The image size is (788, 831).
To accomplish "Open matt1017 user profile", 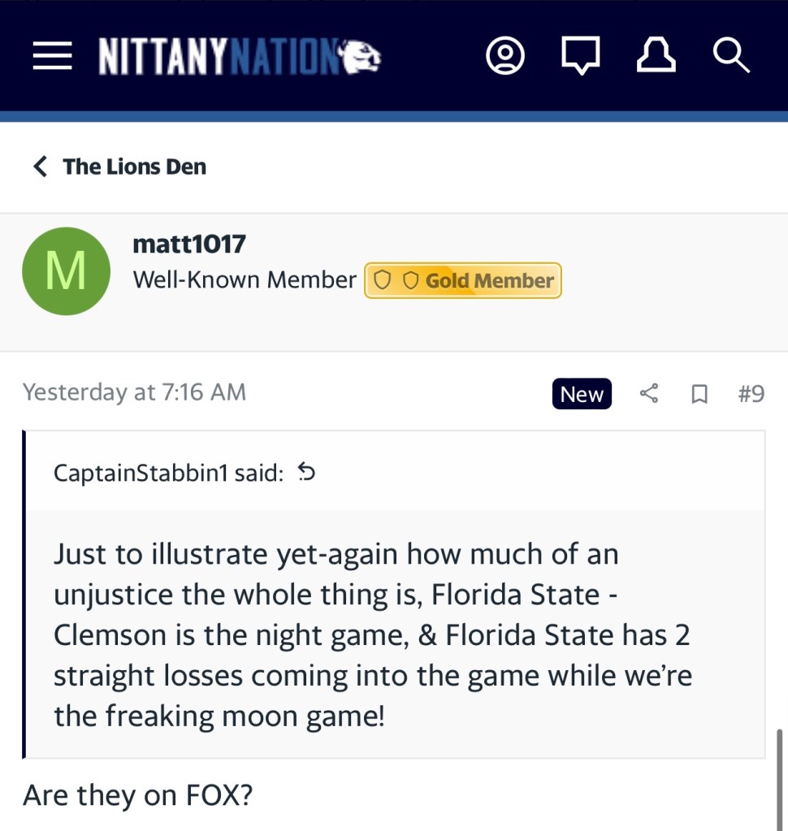I will point(188,243).
